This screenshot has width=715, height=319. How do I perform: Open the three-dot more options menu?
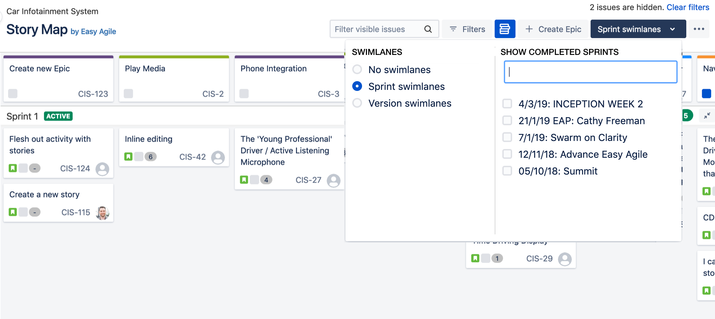(699, 29)
